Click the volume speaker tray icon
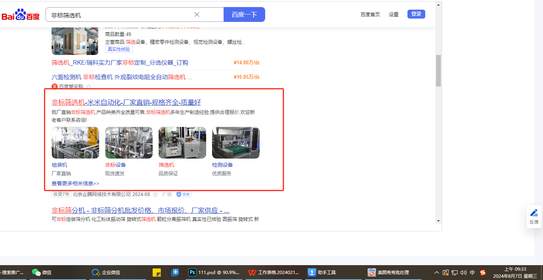 (463, 272)
